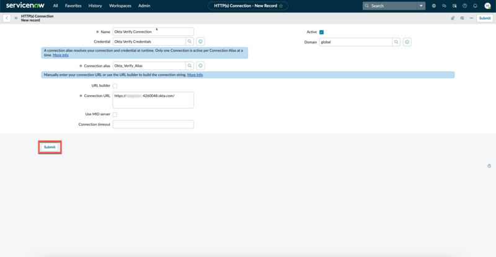Click the personalize form settings icon
Image resolution: width=496 pixels, height=257 pixels.
(462, 18)
